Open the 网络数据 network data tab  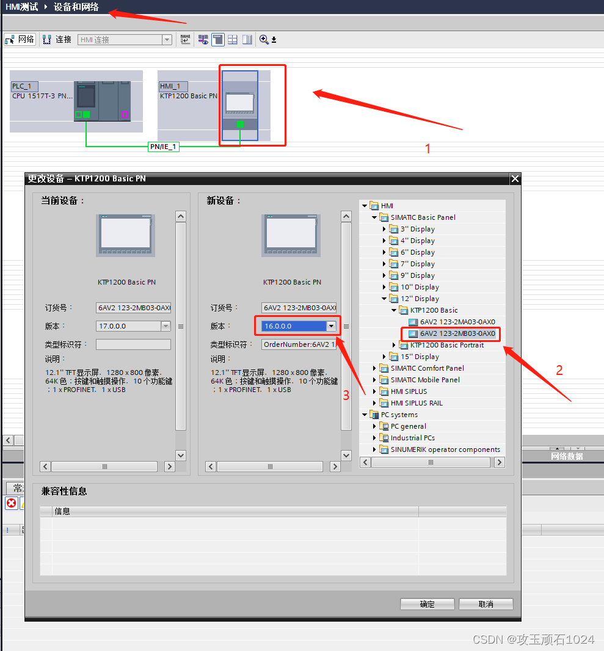tap(567, 456)
